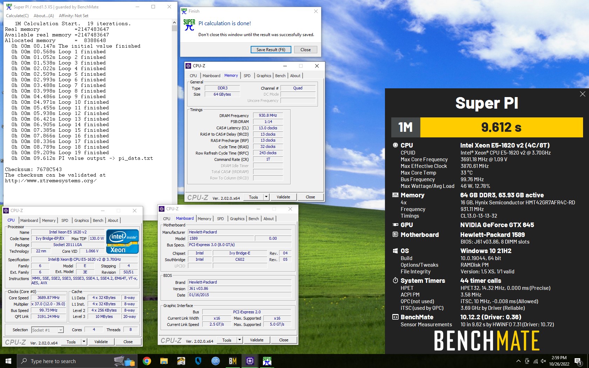The height and width of the screenshot is (368, 589).
Task: Click the Windows OS icon in BenchMate panel
Action: click(x=395, y=251)
